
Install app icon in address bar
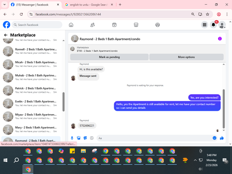(200, 14)
